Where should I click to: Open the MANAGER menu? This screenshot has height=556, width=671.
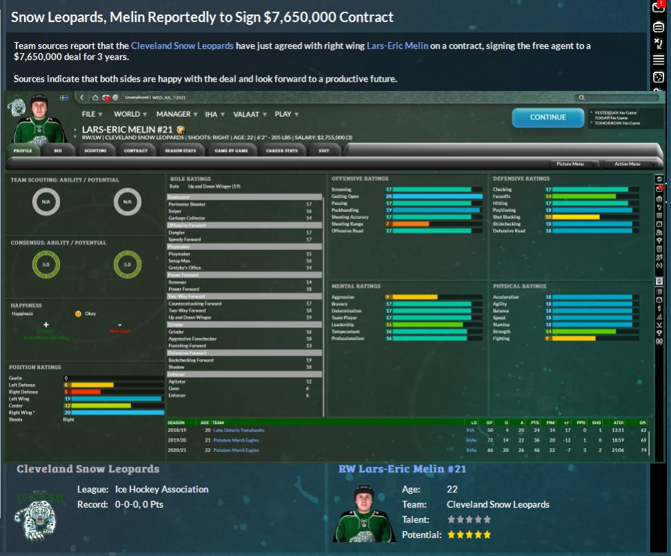(x=177, y=114)
